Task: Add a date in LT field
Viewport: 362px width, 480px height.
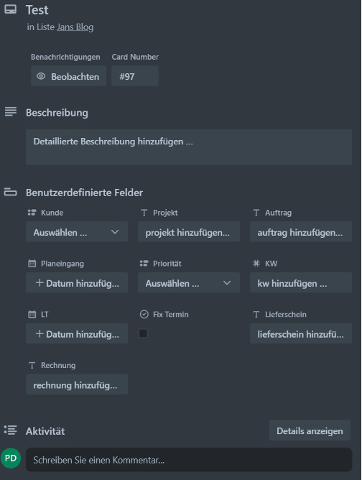Action: click(77, 333)
